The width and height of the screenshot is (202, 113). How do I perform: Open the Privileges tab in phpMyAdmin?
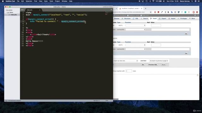pyautogui.click(x=182, y=19)
